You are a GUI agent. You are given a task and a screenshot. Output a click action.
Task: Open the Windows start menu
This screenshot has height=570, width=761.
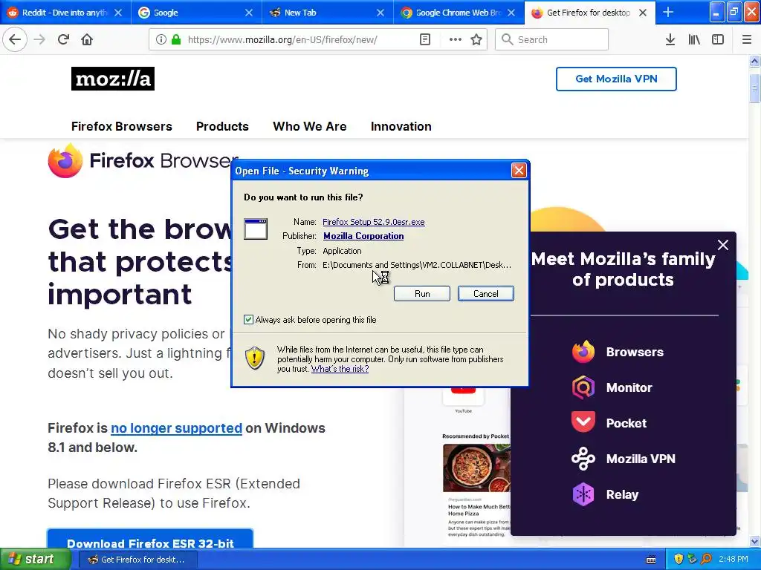(x=35, y=560)
